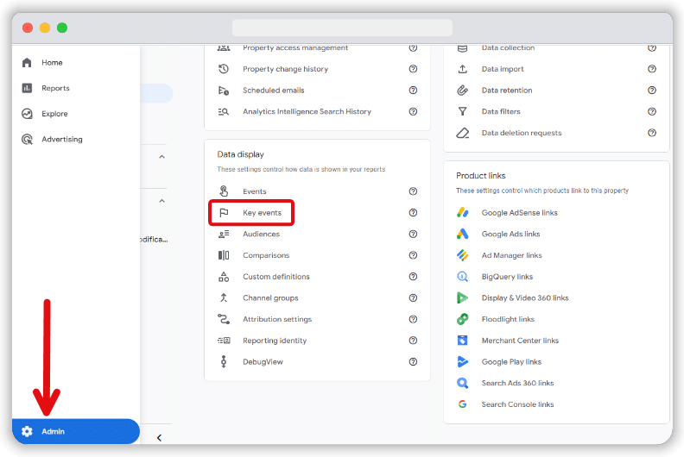Click the Data filters funnel icon
Viewport: 684px width, 457px height.
[463, 111]
